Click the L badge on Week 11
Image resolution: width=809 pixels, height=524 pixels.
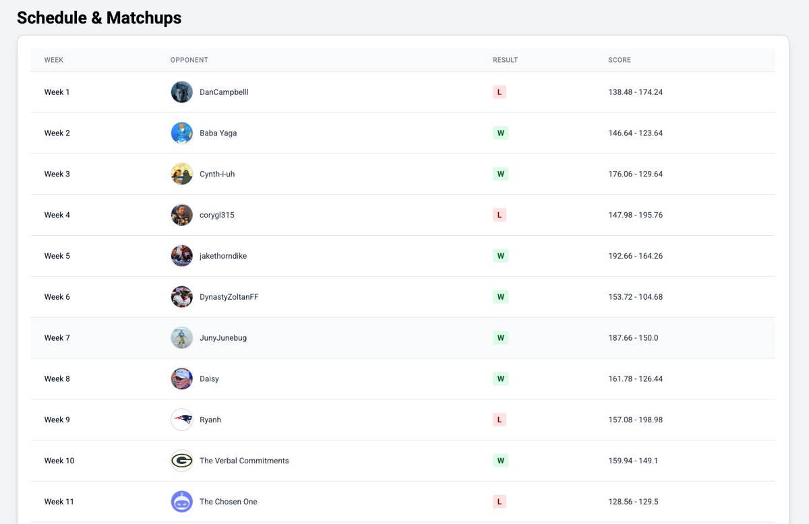coord(500,501)
